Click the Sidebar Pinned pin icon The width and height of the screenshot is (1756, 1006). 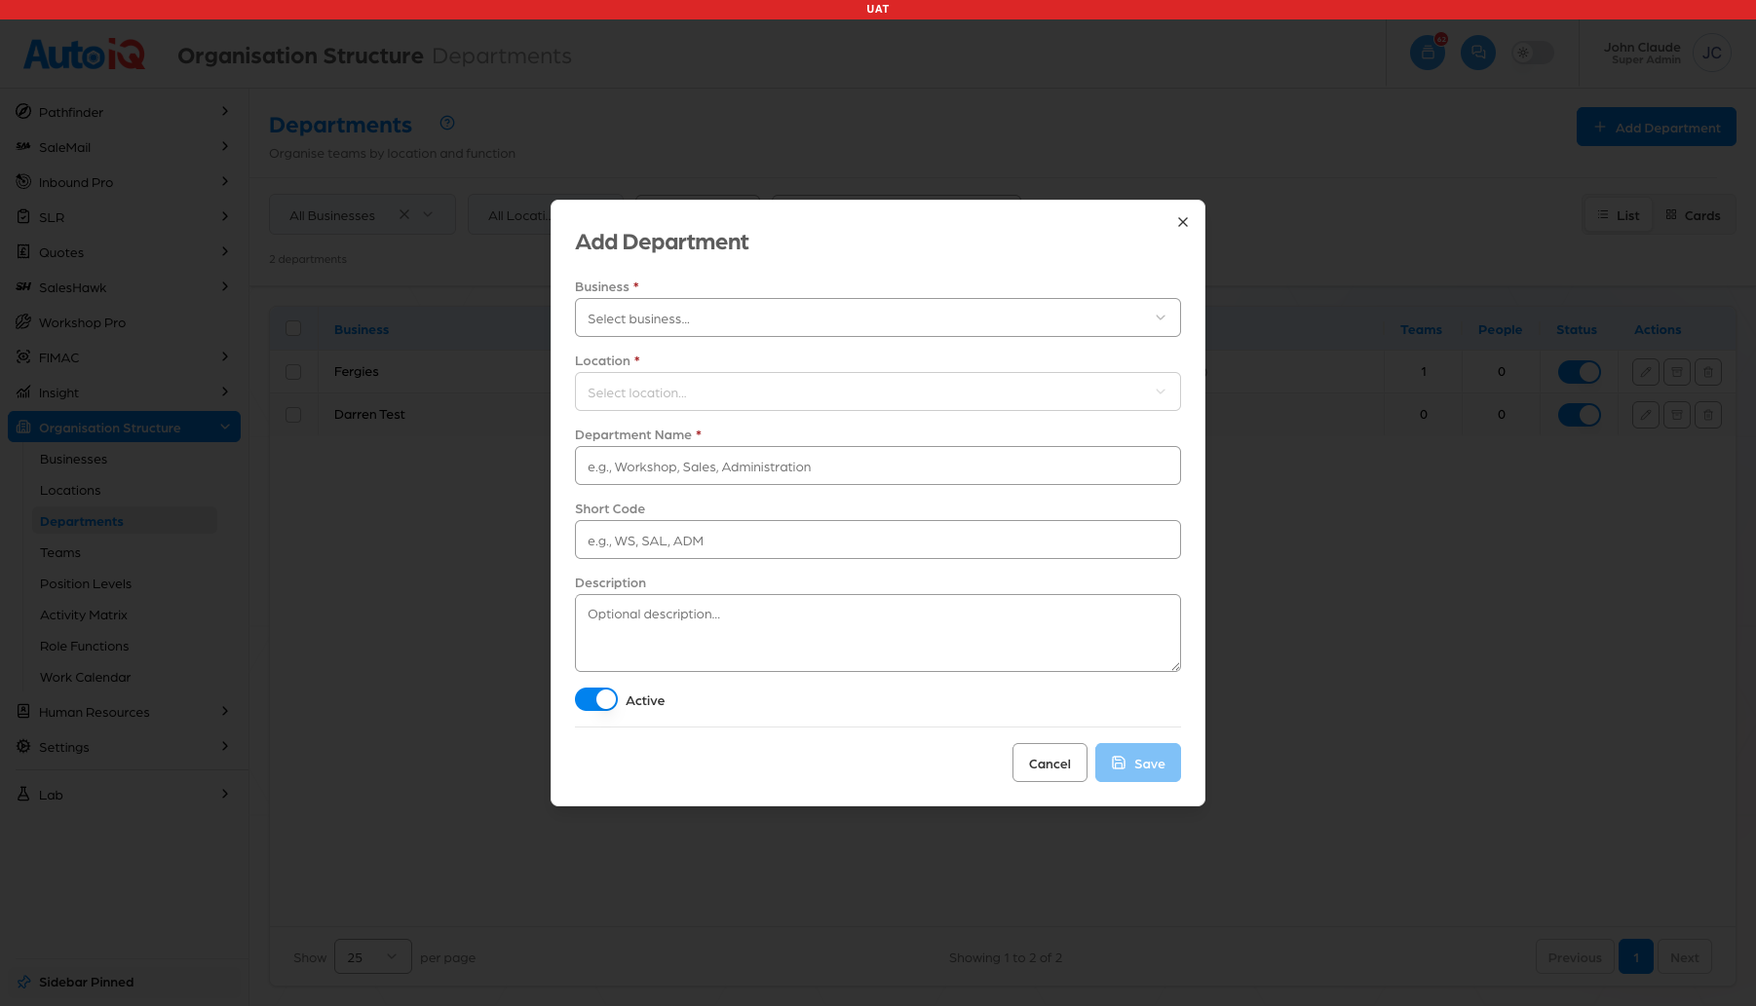(x=24, y=982)
